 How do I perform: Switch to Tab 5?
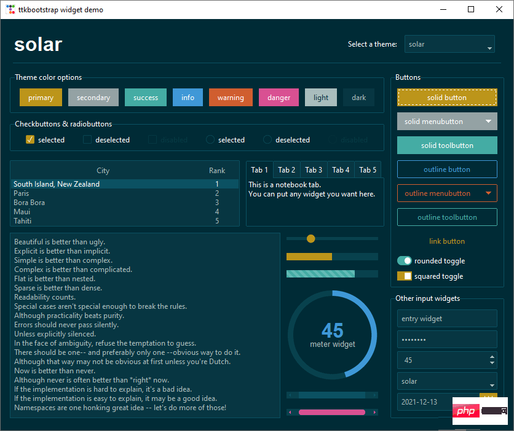pos(368,170)
